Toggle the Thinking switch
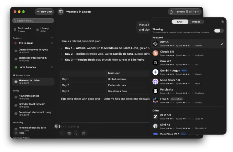Viewport: 233px width, 152px height. pos(219,31)
